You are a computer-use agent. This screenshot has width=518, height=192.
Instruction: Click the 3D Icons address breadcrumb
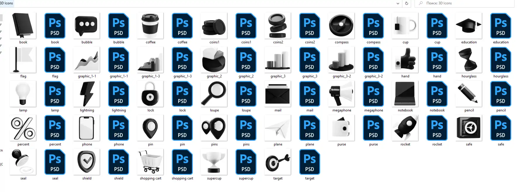click(6, 3)
